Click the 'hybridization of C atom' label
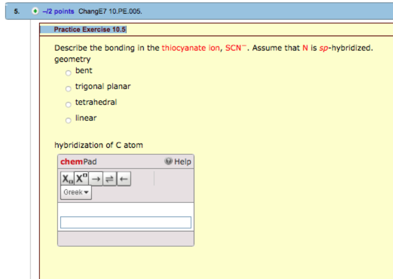393x279 pixels. [99, 145]
